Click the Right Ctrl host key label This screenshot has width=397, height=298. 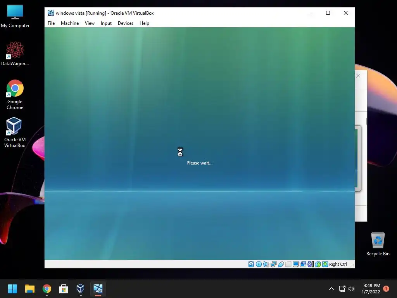click(x=338, y=264)
